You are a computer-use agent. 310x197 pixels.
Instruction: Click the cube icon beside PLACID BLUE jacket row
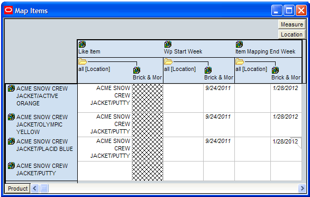tap(11, 141)
